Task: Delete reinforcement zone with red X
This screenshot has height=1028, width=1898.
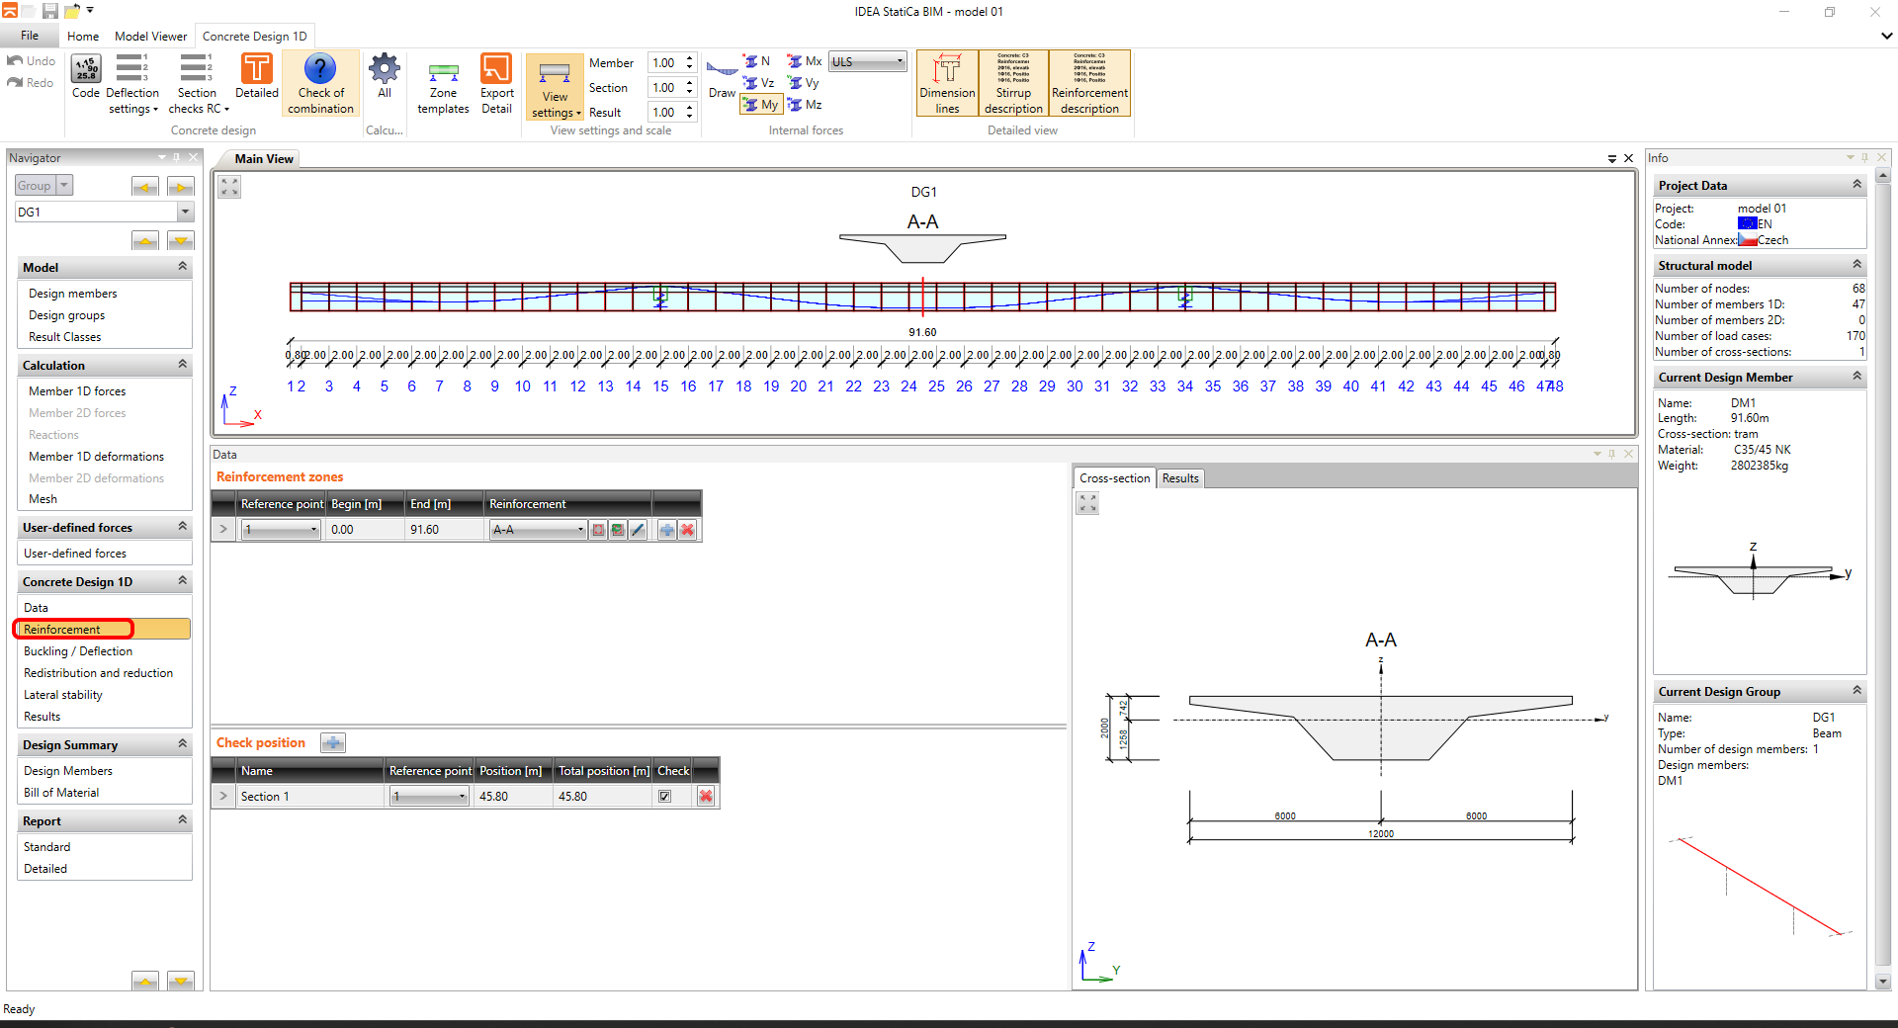Action: (687, 530)
